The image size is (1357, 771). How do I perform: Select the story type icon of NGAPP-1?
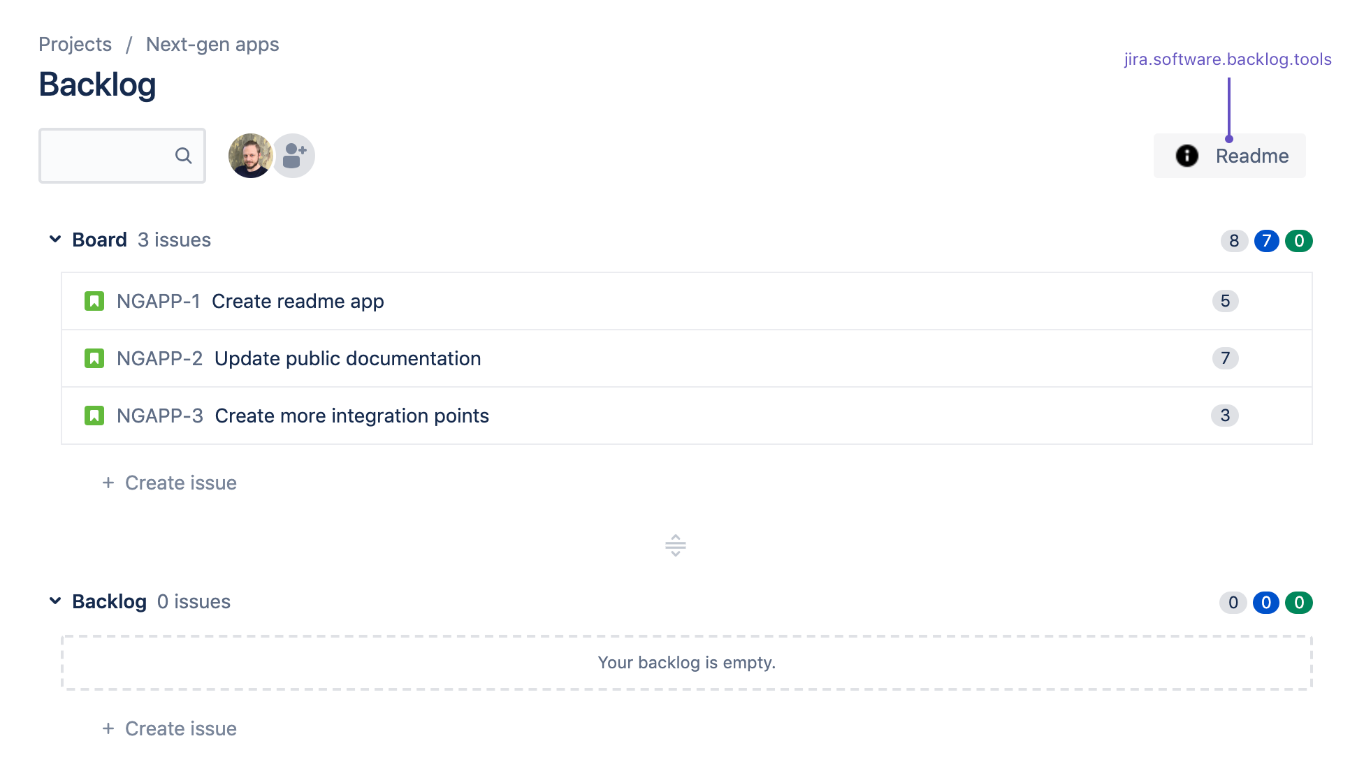tap(94, 300)
